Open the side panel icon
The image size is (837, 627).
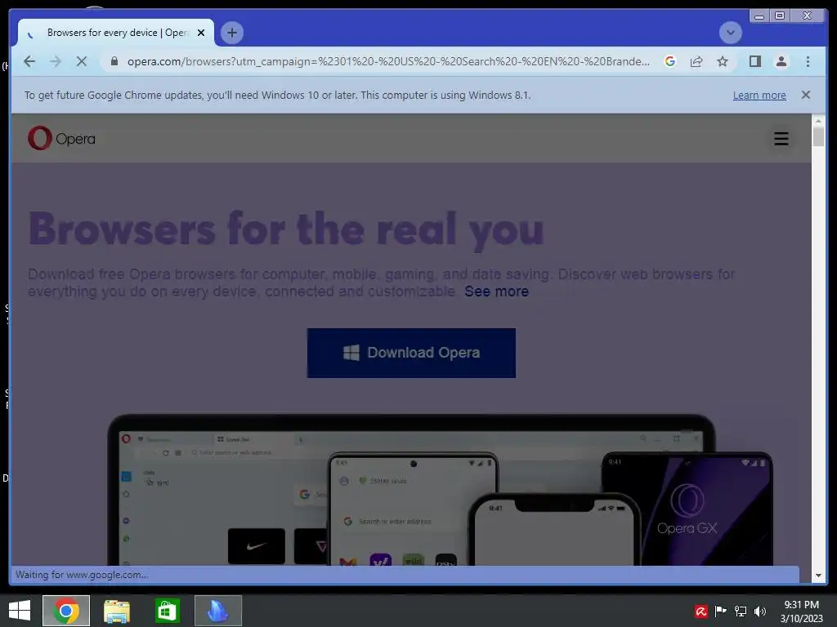[754, 61]
